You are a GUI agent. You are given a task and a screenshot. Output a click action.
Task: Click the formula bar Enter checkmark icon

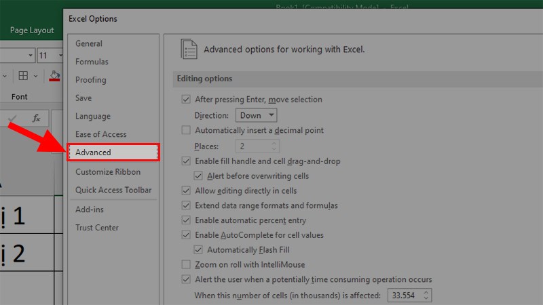[12, 117]
